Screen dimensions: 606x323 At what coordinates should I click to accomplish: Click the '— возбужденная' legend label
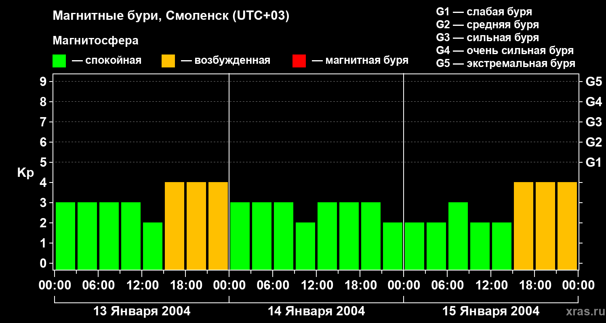pos(225,61)
